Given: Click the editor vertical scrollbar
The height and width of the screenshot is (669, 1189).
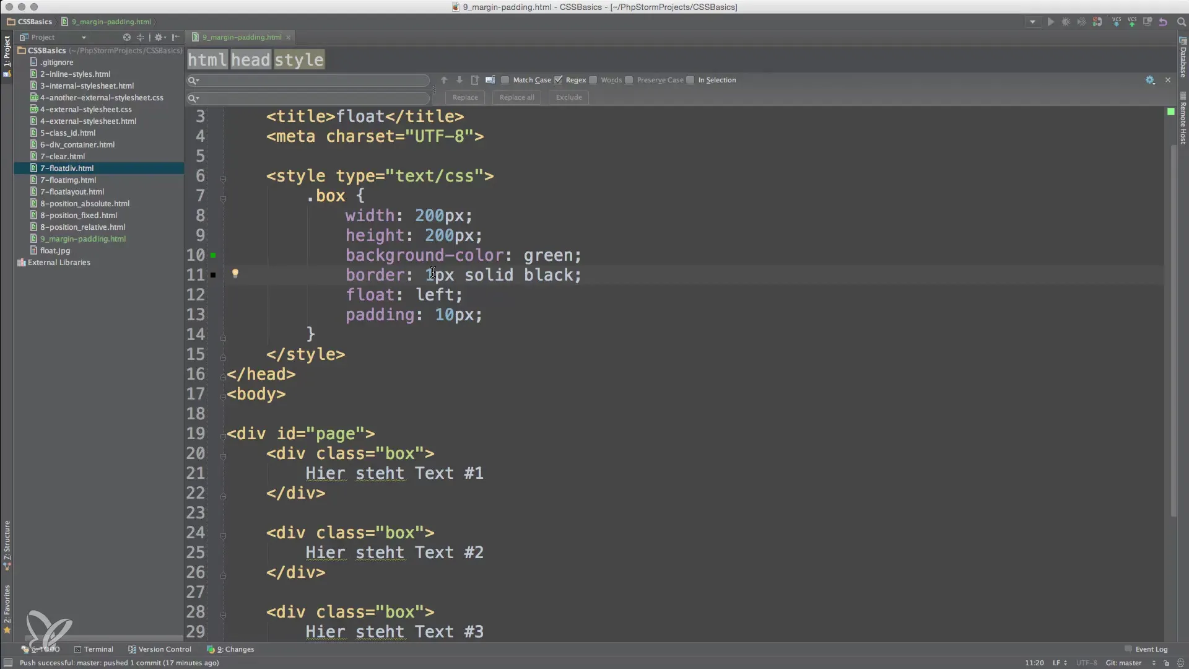Looking at the screenshot, I should [1173, 331].
